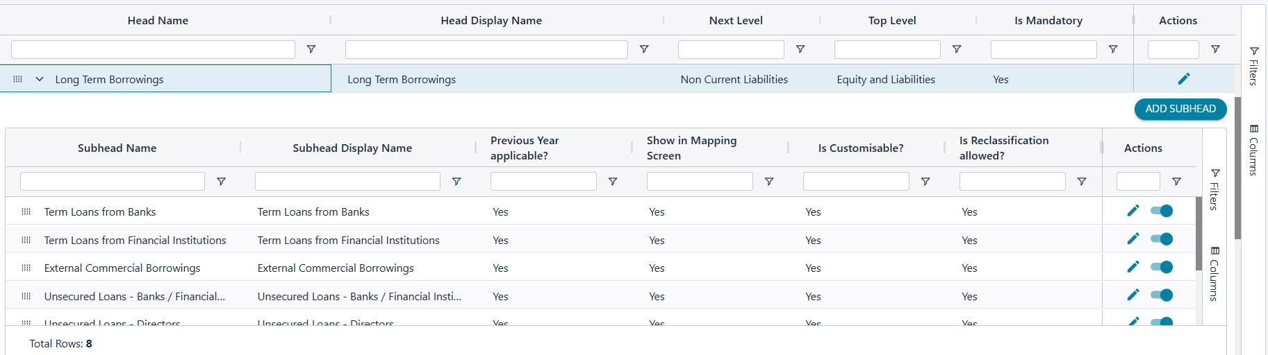
Task: Click drag handle of Long Term Borrowings row
Action: point(18,80)
